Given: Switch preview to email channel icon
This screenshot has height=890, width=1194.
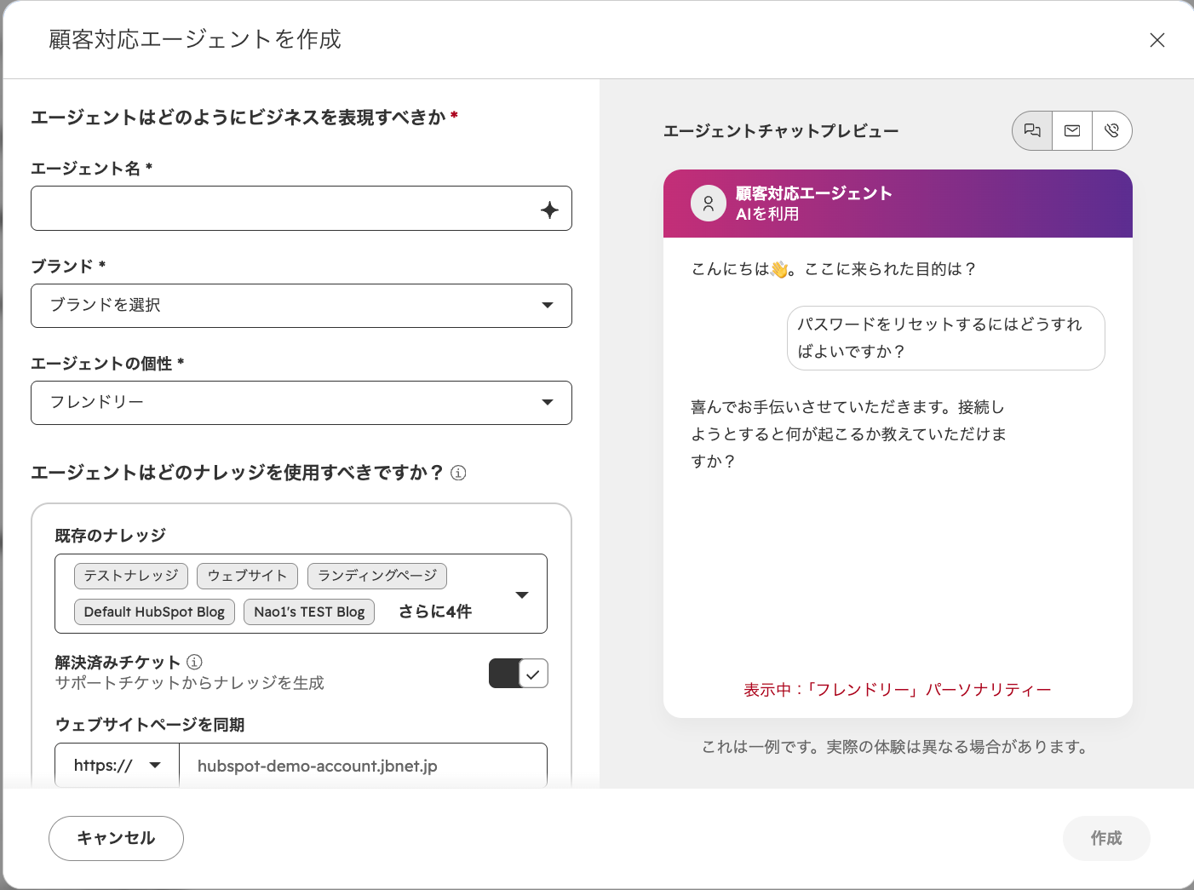Looking at the screenshot, I should pyautogui.click(x=1072, y=131).
